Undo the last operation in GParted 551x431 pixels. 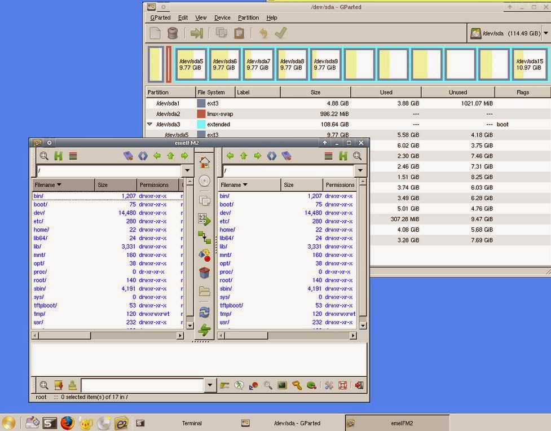[x=262, y=33]
